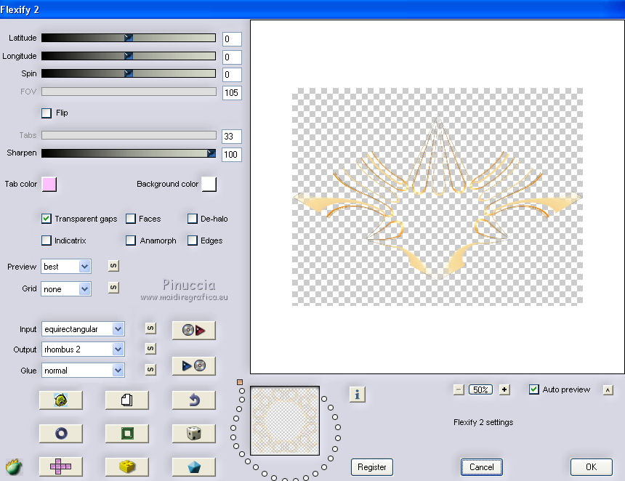The image size is (625, 481).
Task: Click the green square icon button
Action: (x=126, y=433)
